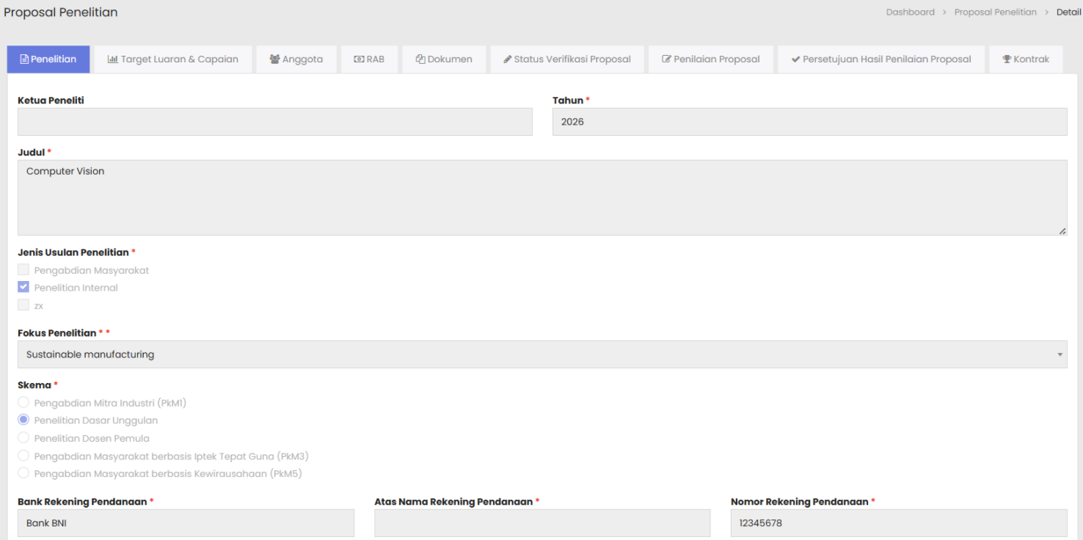The height and width of the screenshot is (540, 1083).
Task: Click the Tahun input field
Action: tap(809, 122)
